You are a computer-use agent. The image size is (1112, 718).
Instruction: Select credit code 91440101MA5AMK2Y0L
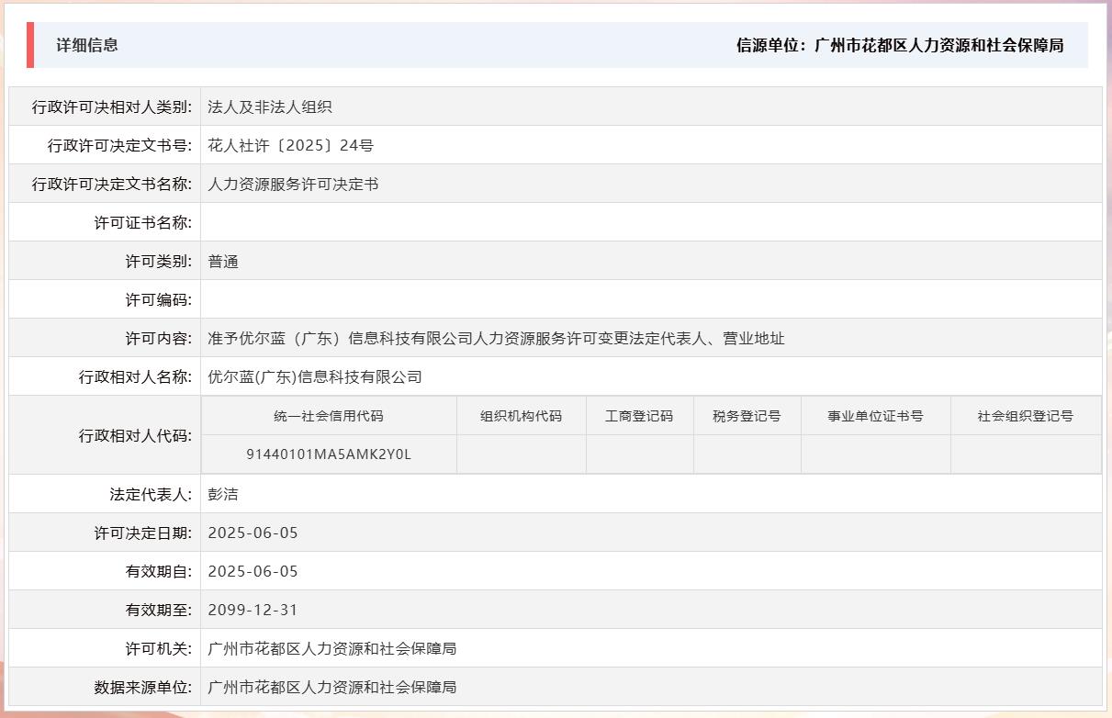[328, 454]
